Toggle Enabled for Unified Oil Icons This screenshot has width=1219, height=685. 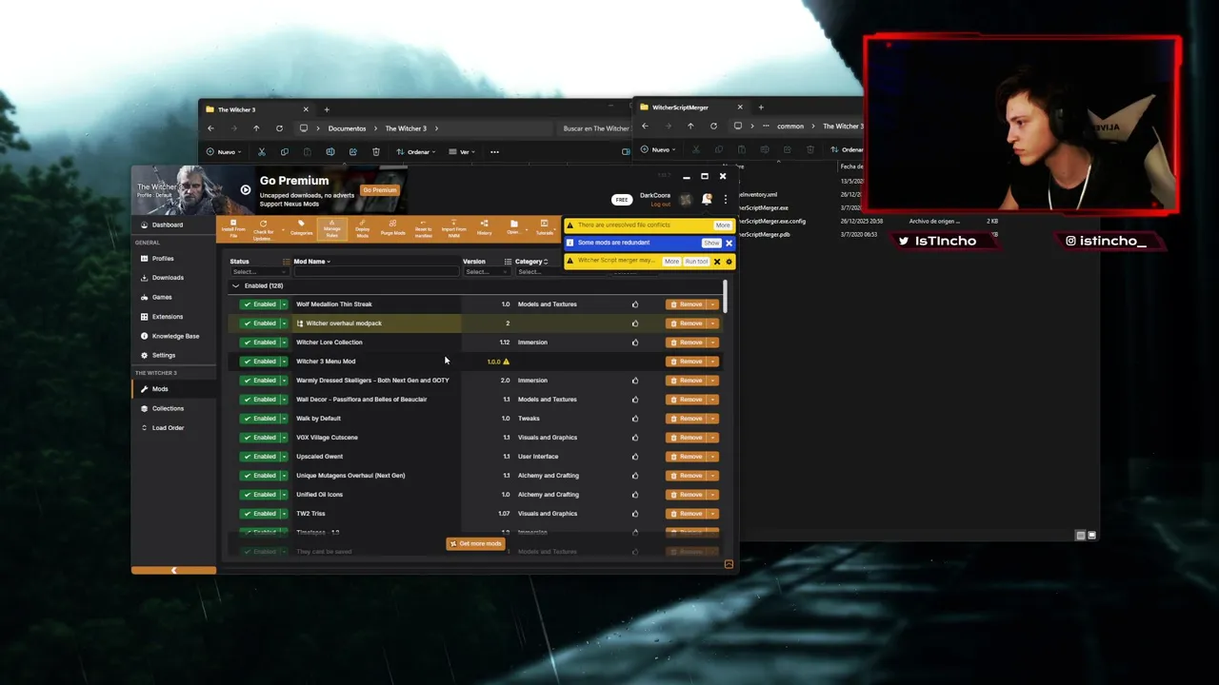(x=258, y=495)
